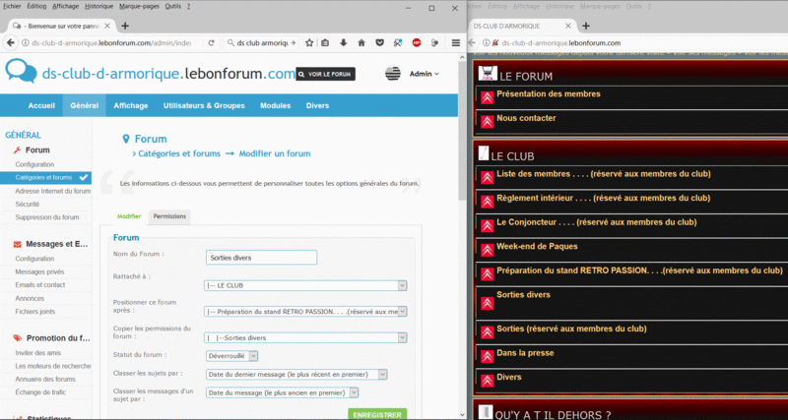Open new tab with plus button
The image size is (788, 420).
coord(125,26)
